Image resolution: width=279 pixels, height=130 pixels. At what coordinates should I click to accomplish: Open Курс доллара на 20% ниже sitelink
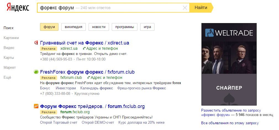141,122
